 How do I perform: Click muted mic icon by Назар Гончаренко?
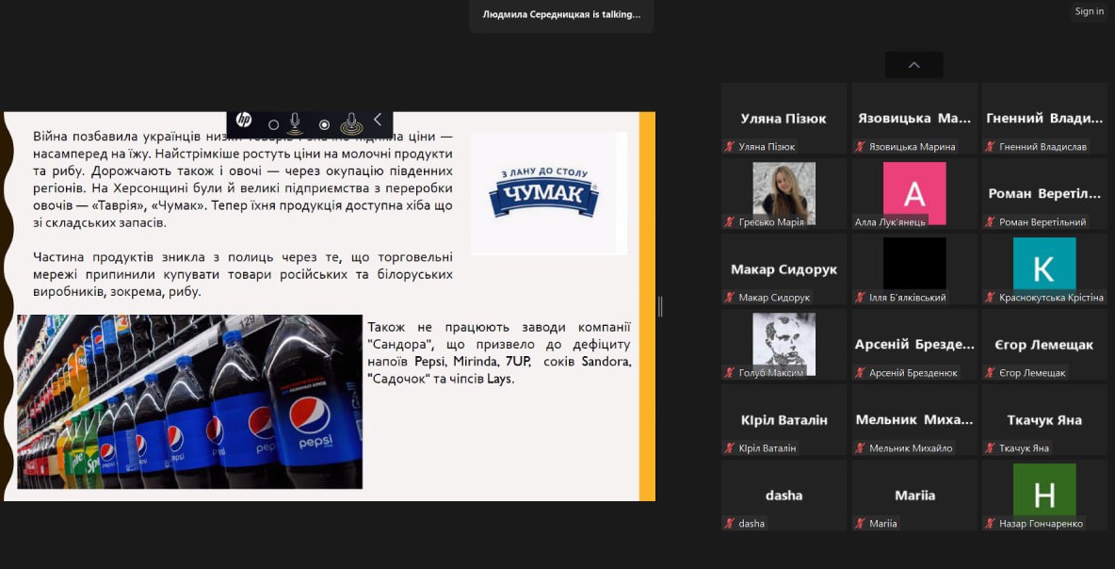990,524
